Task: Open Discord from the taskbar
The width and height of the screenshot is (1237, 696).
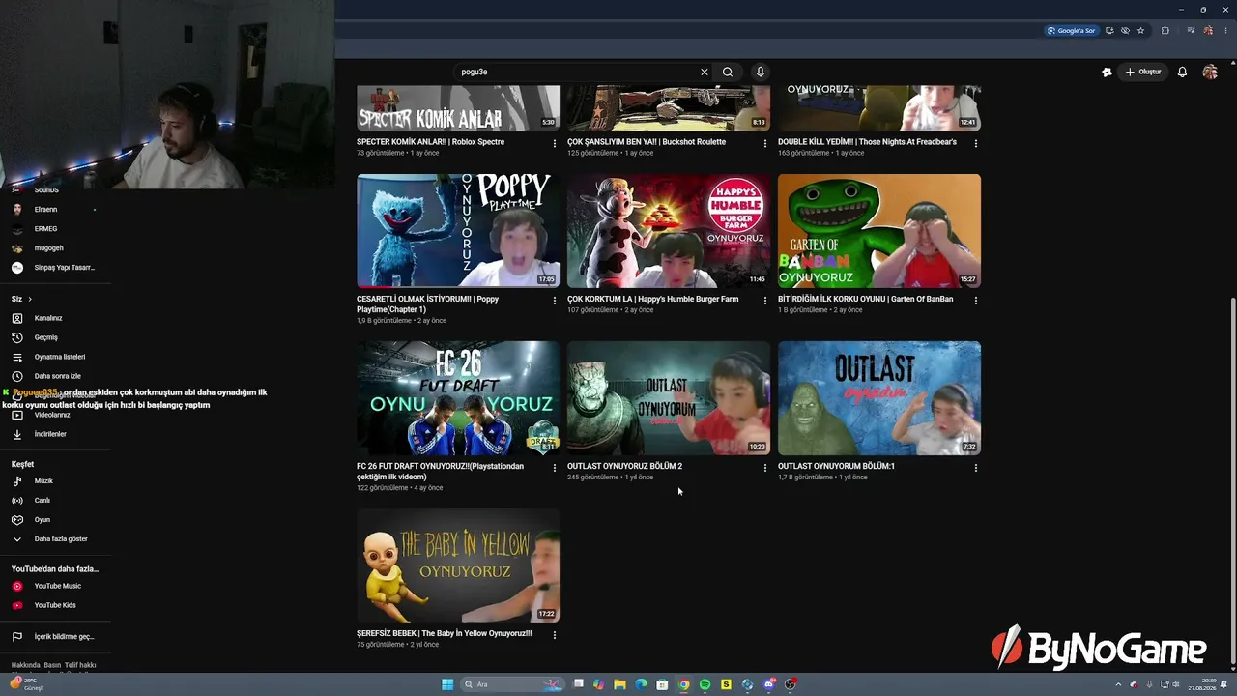Action: point(768,684)
